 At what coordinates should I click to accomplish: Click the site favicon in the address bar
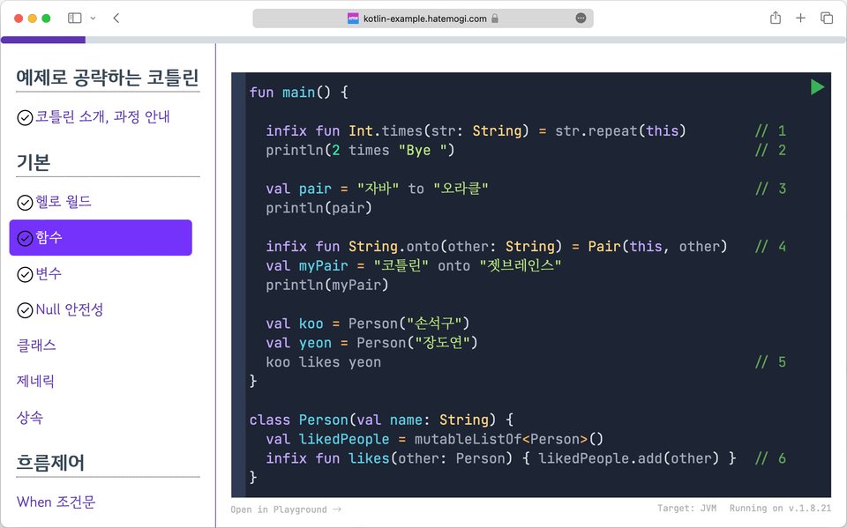coord(353,19)
